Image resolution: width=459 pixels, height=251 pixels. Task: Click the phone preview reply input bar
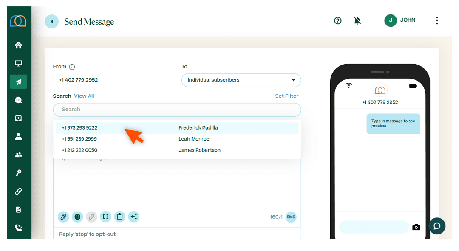tap(374, 227)
